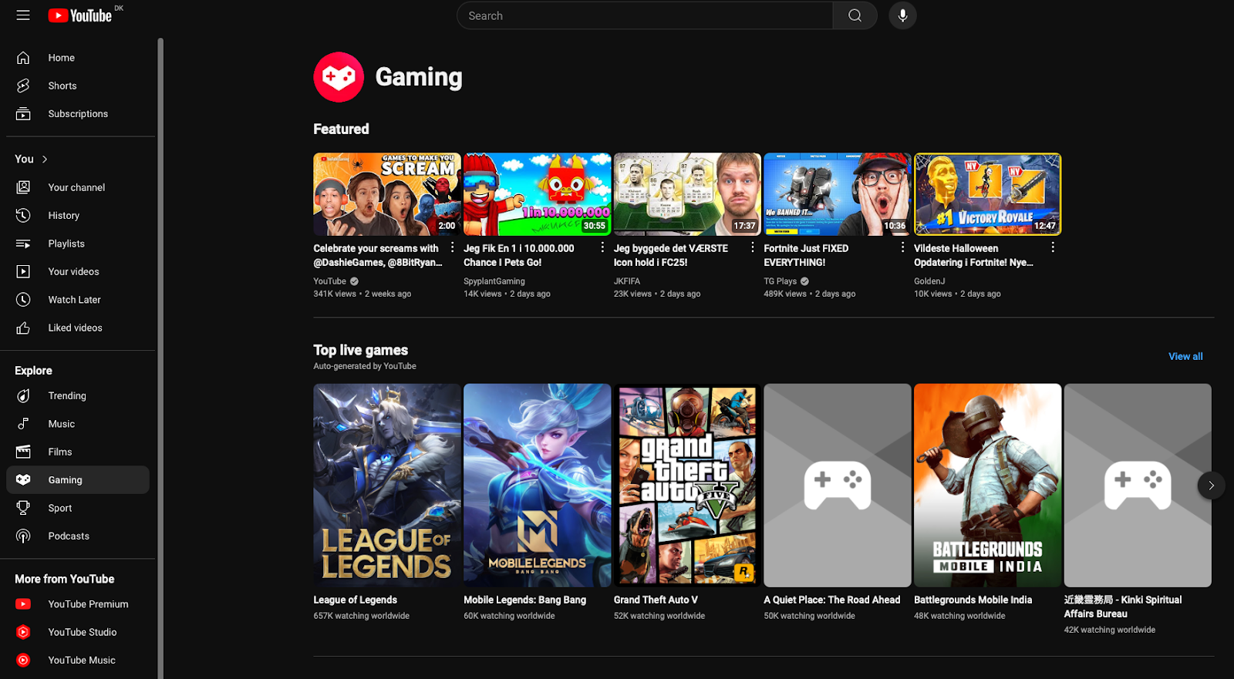Viewport: 1234px width, 679px height.
Task: Open the Battlegrounds Mobile India poster
Action: [x=988, y=486]
